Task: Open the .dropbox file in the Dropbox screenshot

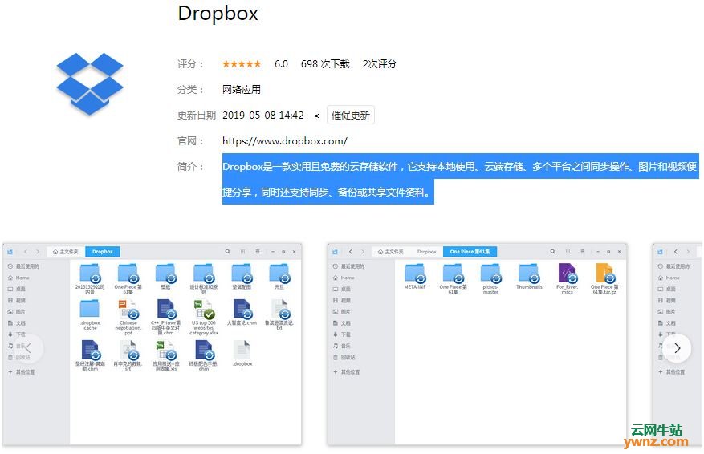Action: (242, 354)
